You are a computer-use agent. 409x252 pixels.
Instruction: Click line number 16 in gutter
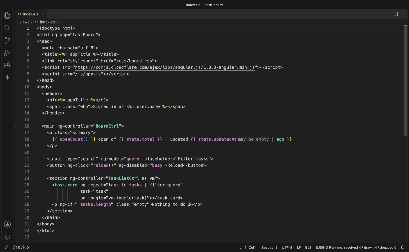27,126
